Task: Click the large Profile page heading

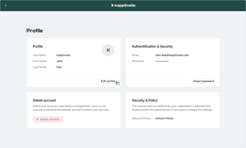Action: (35, 31)
